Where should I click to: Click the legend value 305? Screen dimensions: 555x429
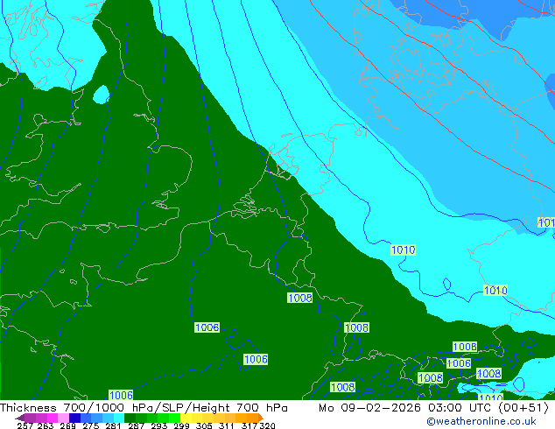[x=204, y=425]
